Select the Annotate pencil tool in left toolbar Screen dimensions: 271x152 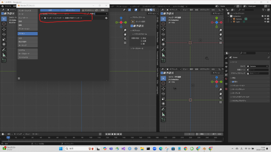[4, 50]
